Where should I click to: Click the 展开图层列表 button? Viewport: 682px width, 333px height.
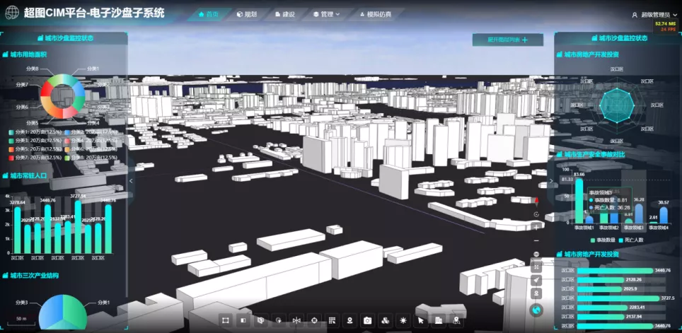[x=507, y=40]
